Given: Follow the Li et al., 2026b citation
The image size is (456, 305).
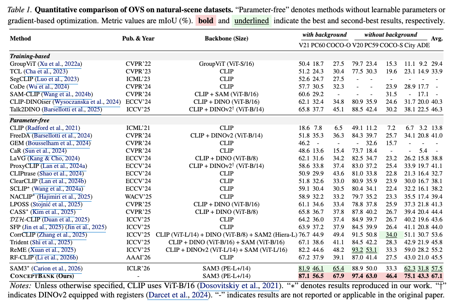Looking at the screenshot, I should (x=57, y=257).
